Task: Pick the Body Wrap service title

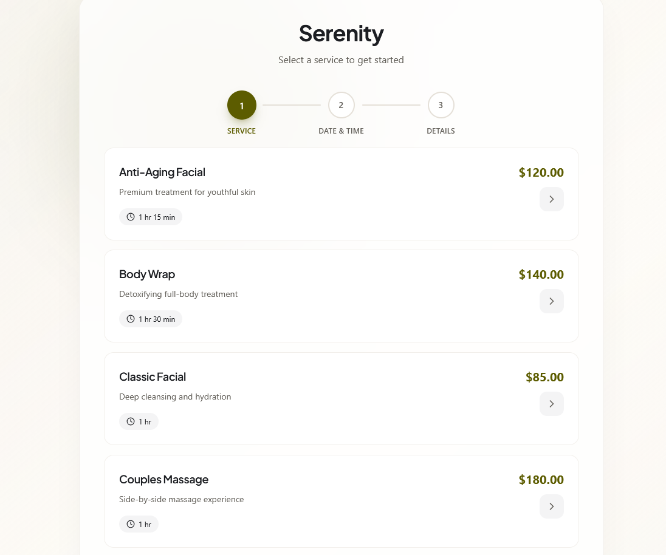Action: [x=147, y=274]
